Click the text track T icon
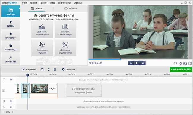The image size is (193, 115). tap(4, 80)
